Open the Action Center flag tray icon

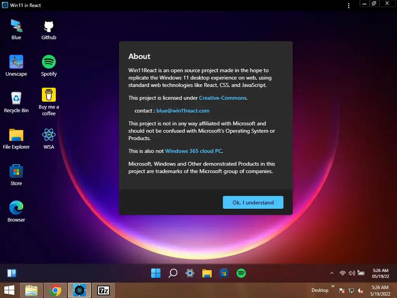click(x=342, y=290)
